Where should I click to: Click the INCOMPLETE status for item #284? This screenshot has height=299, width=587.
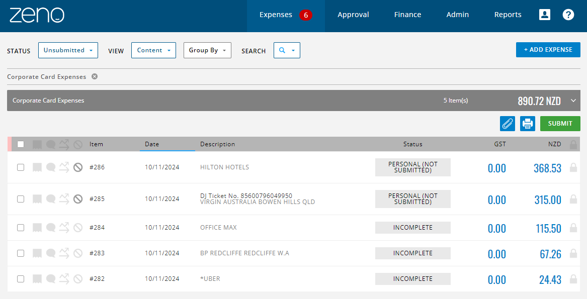pyautogui.click(x=413, y=228)
